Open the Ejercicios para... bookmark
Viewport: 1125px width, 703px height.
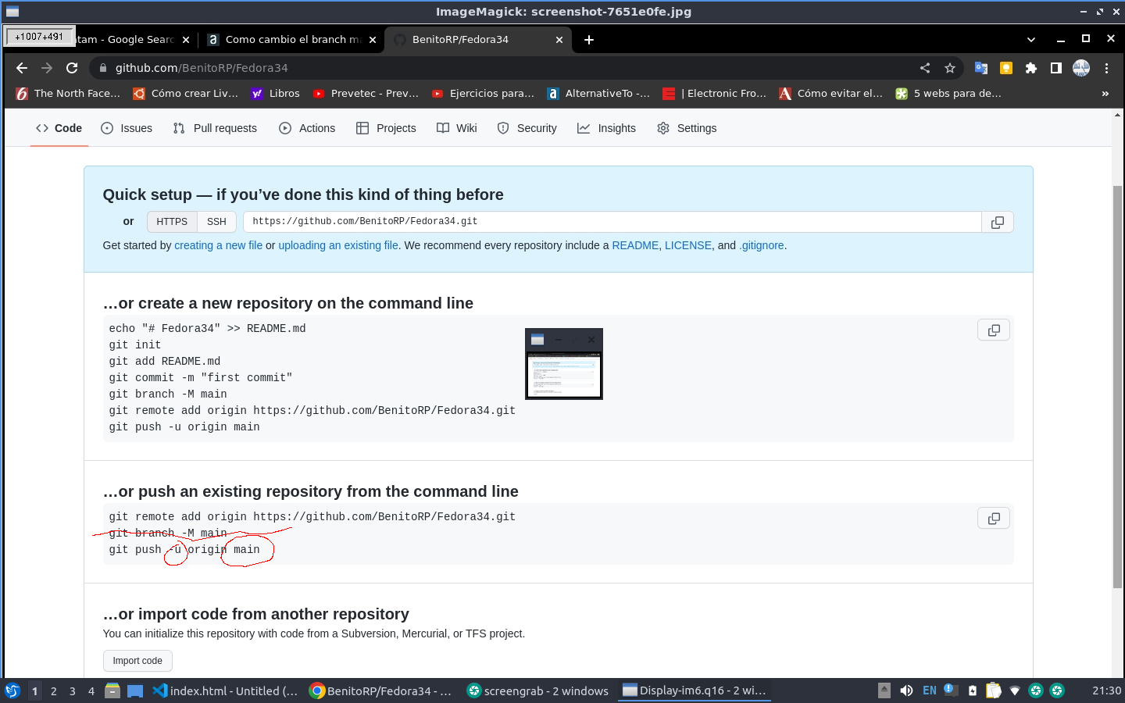click(x=483, y=94)
